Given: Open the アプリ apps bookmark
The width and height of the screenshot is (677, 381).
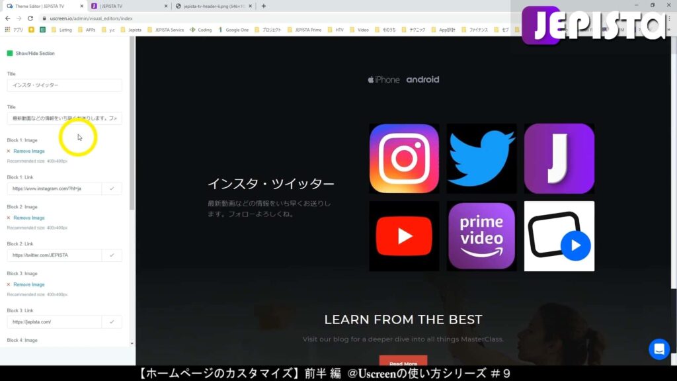Looking at the screenshot, I should (x=14, y=30).
